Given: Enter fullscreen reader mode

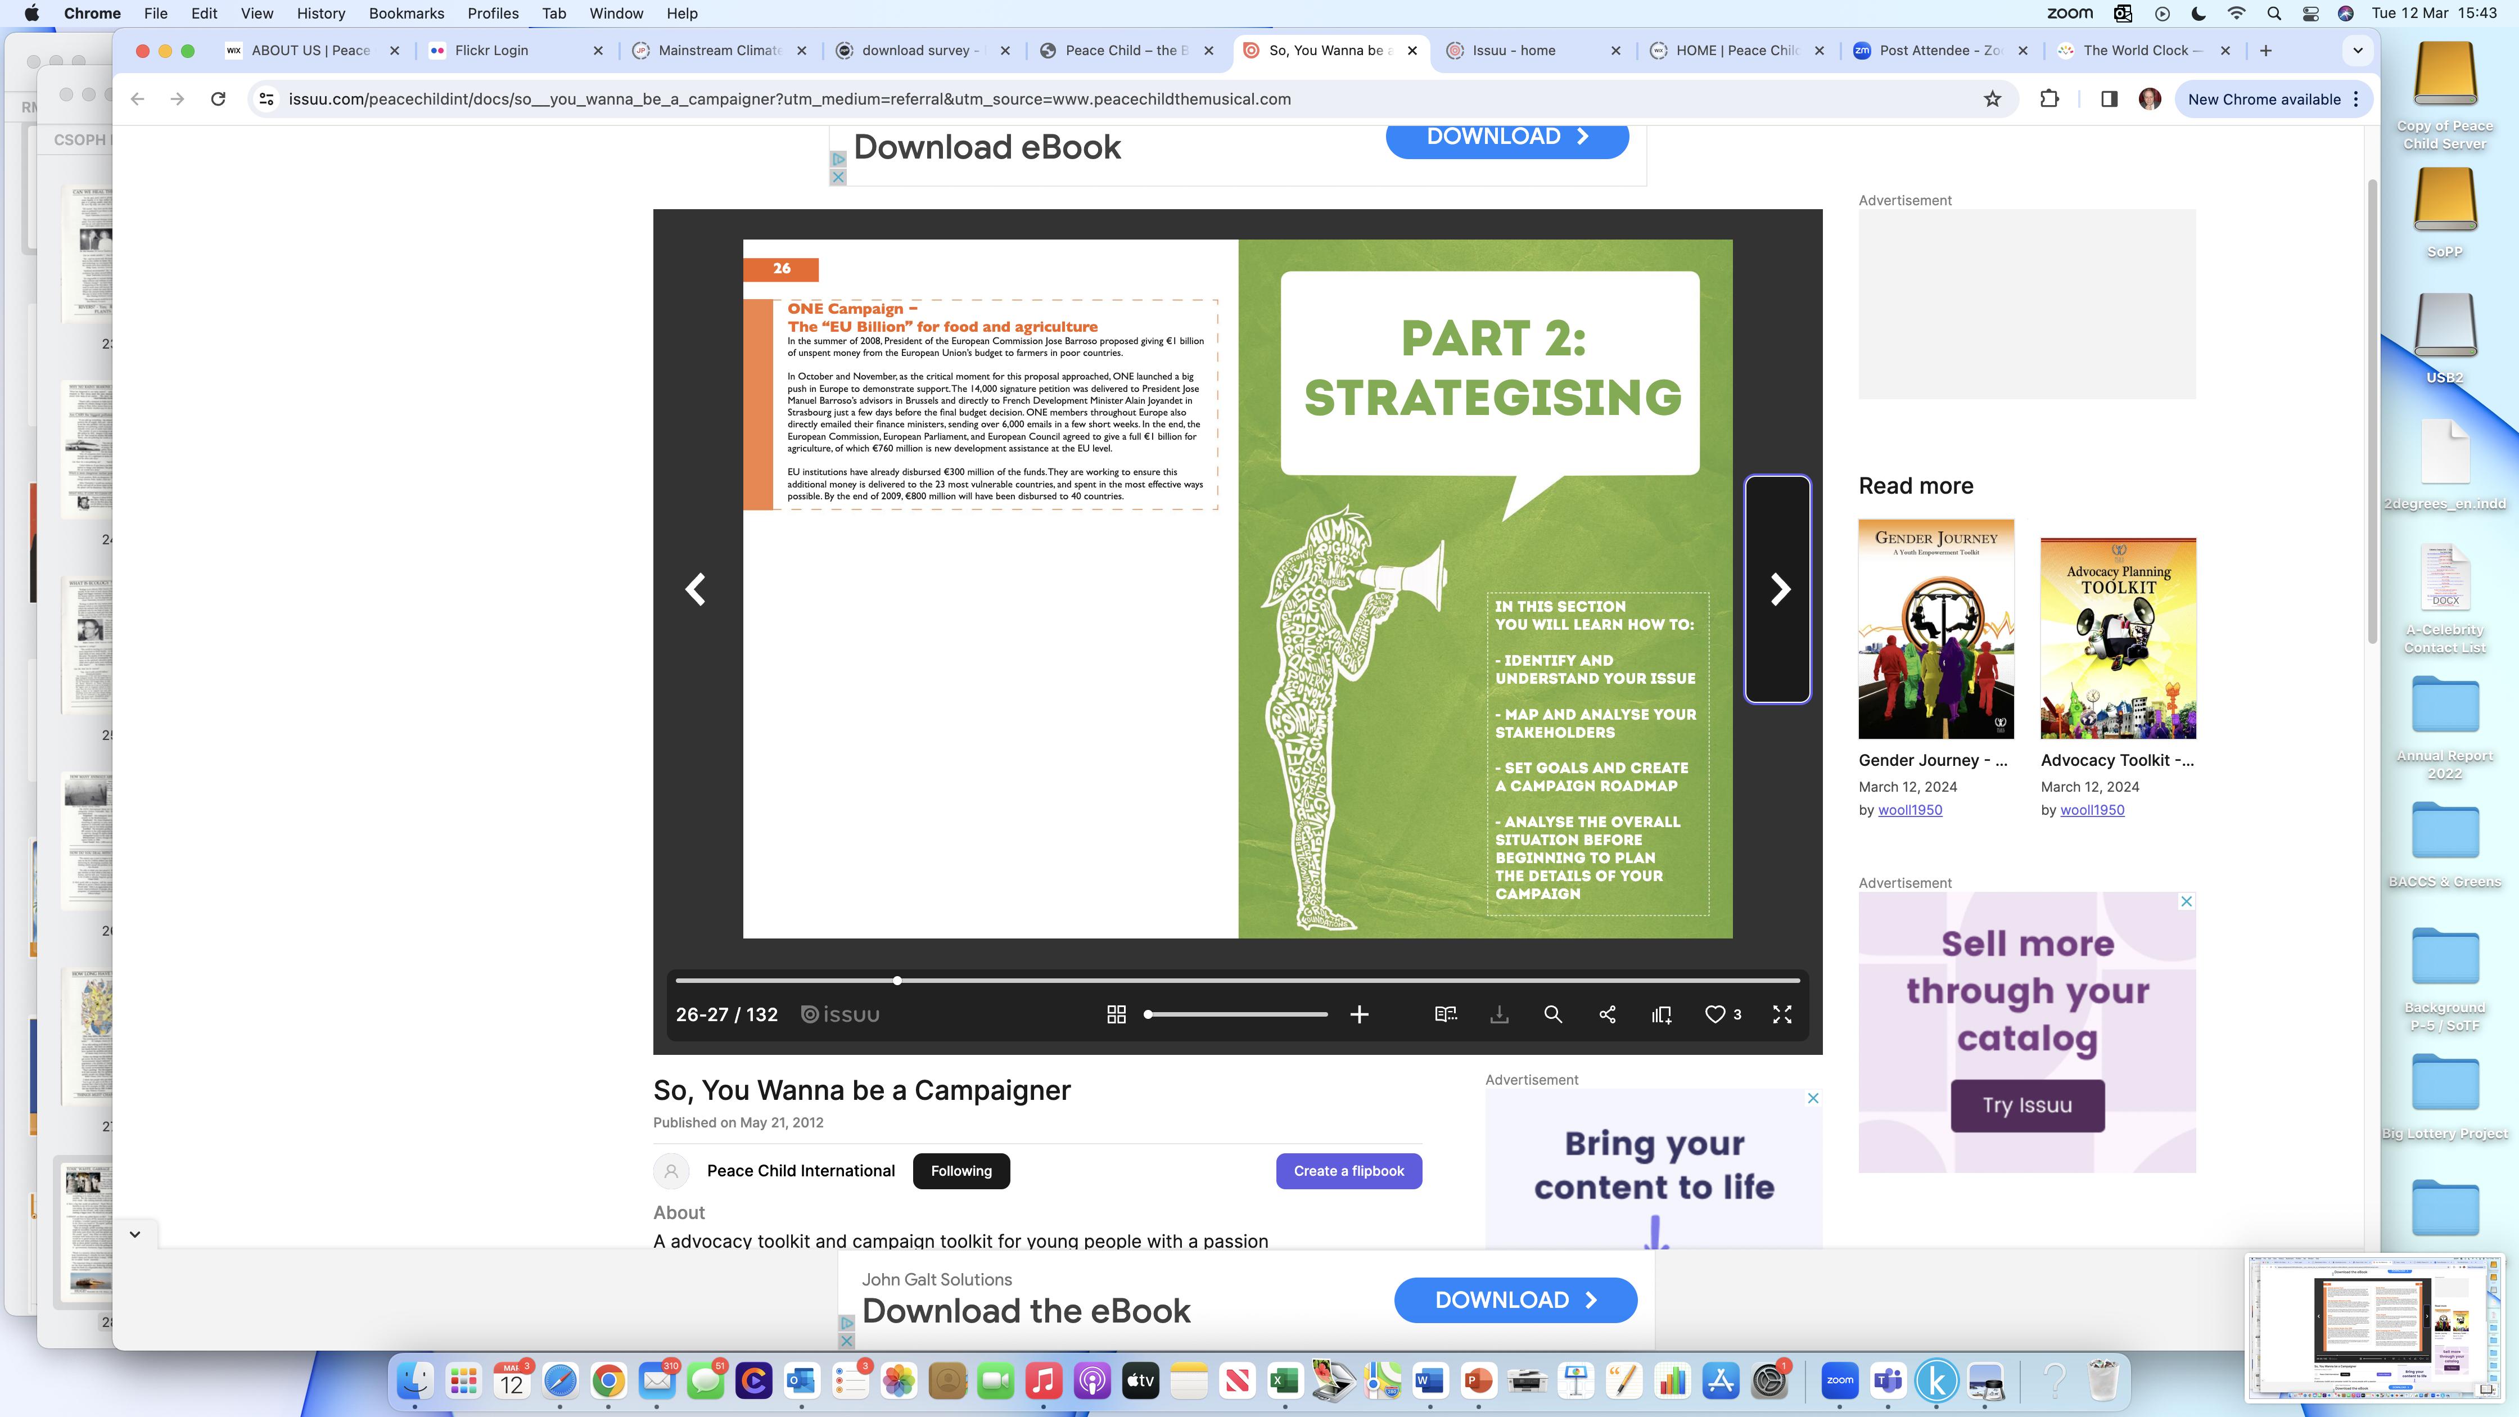Looking at the screenshot, I should pyautogui.click(x=1782, y=1014).
